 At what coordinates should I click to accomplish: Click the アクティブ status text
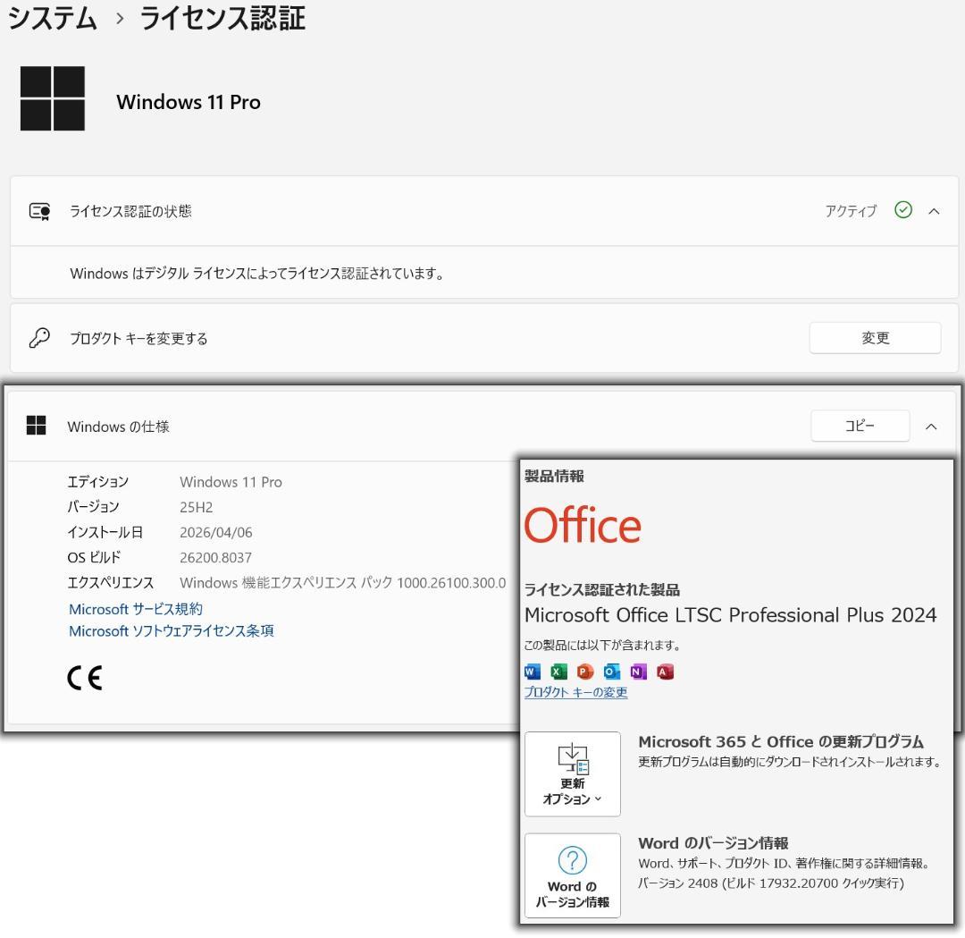(x=851, y=211)
